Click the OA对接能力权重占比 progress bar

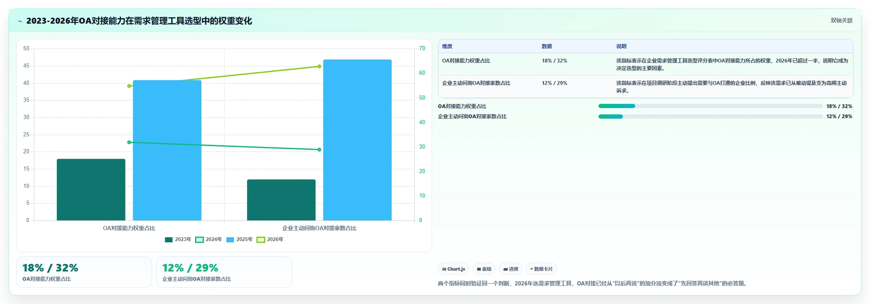point(710,106)
